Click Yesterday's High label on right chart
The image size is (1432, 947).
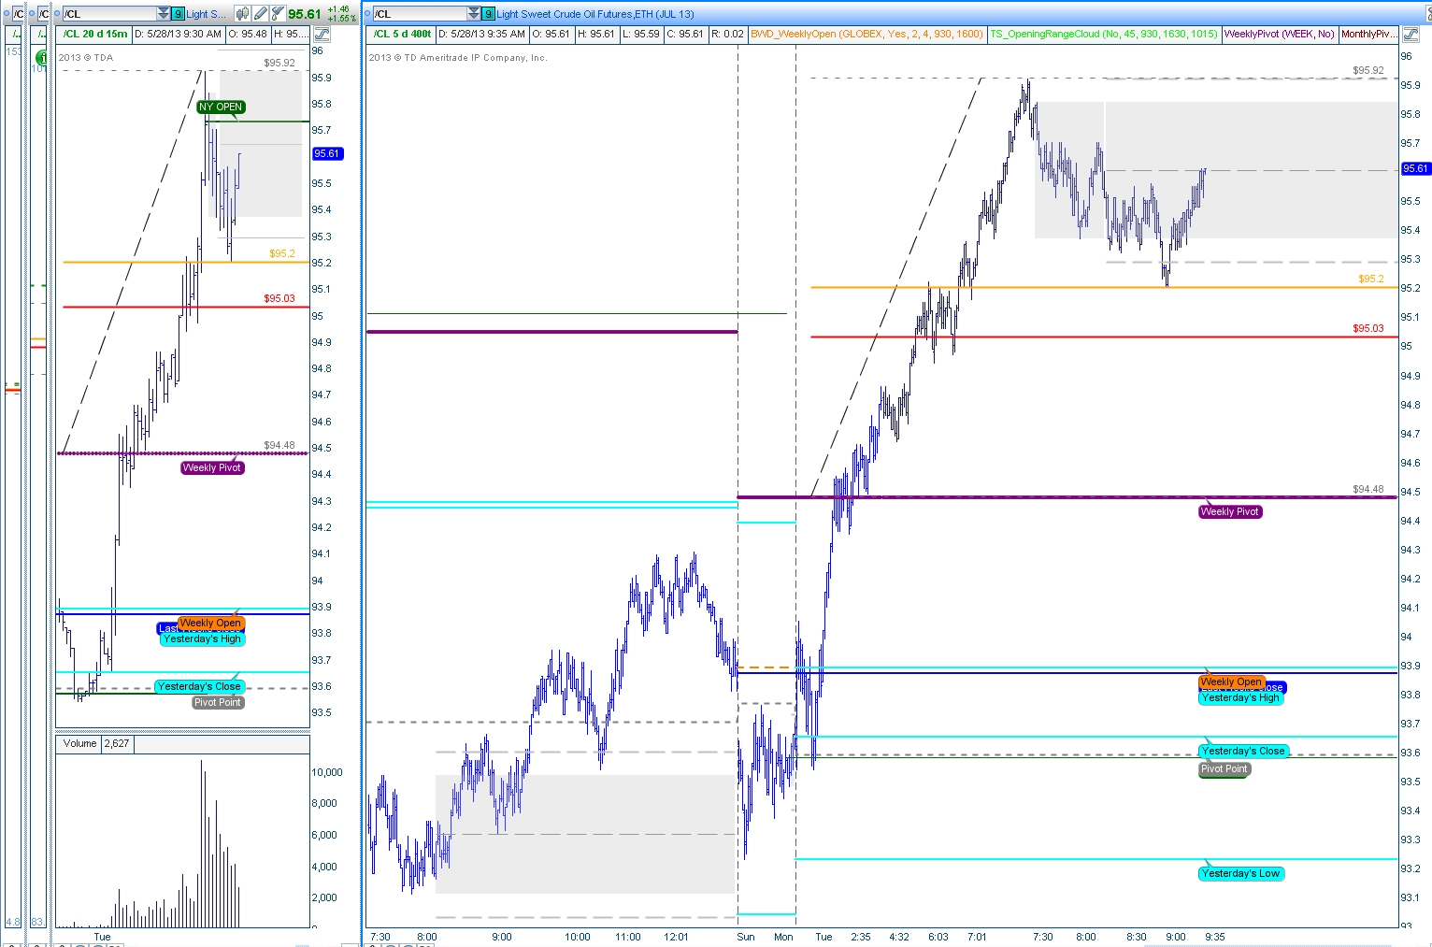(x=1240, y=697)
